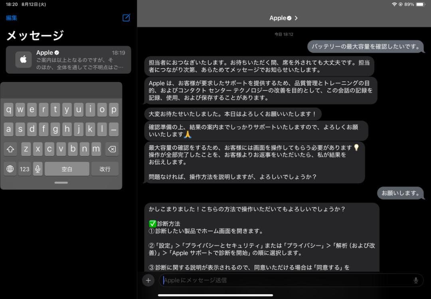
Task: Tap the letter q key on the keyboard
Action: [x=10, y=109]
